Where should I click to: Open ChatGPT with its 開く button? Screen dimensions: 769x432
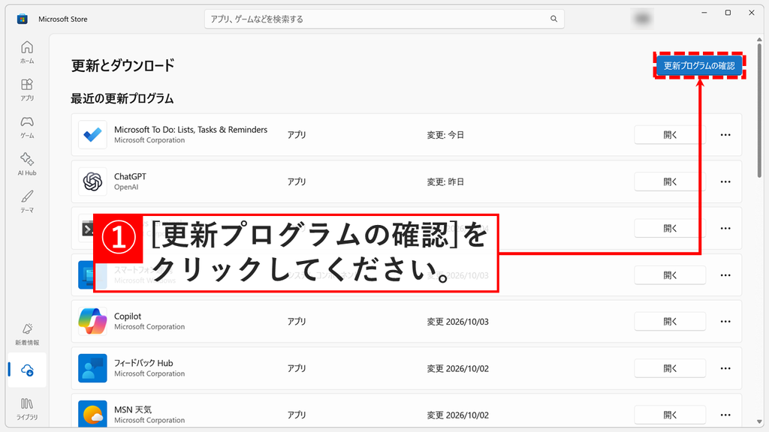click(x=670, y=181)
